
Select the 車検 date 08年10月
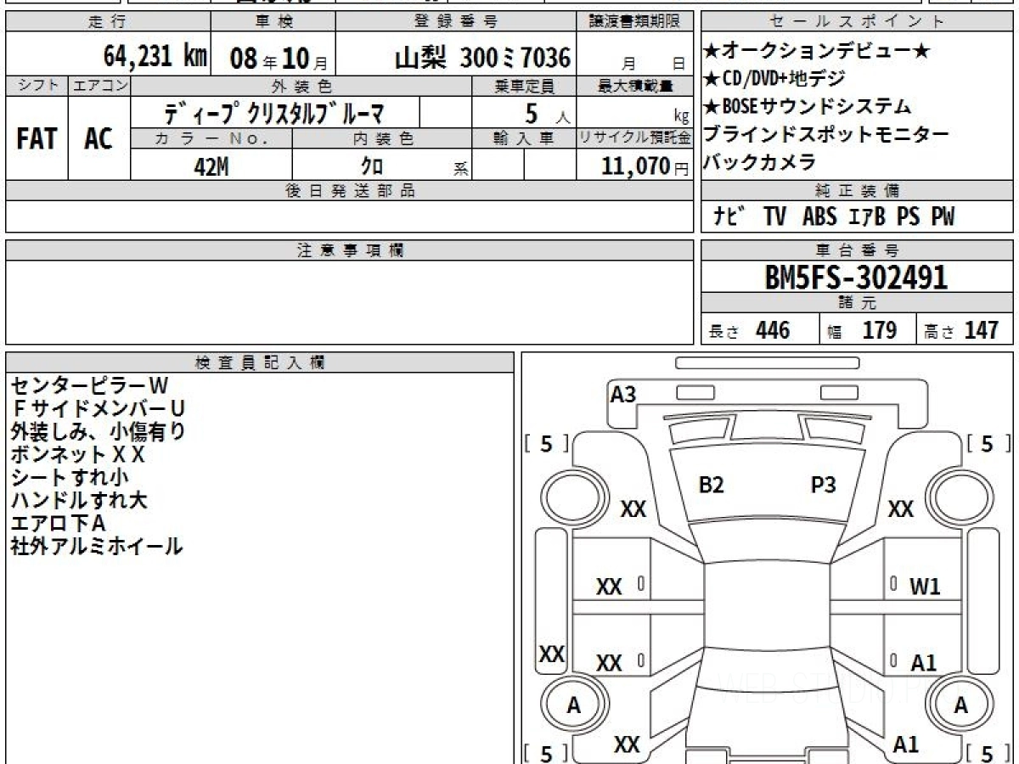279,59
